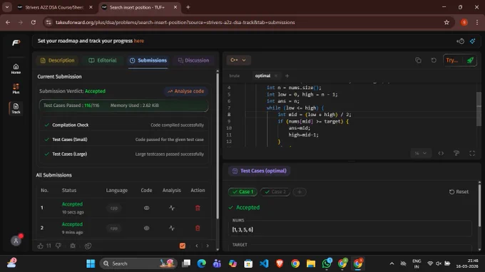The image size is (485, 272).
Task: Open the Windows Start menu
Action: [x=91, y=263]
